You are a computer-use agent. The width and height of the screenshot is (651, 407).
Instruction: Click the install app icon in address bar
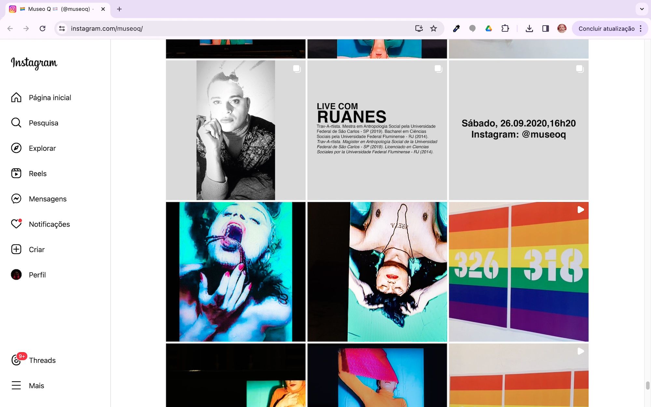click(x=419, y=29)
